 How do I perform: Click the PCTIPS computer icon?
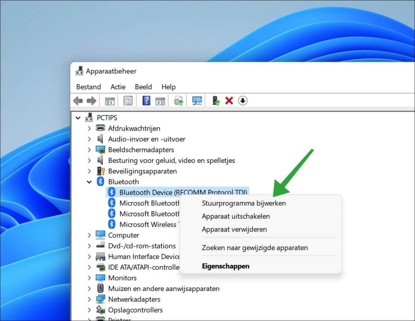[x=89, y=118]
